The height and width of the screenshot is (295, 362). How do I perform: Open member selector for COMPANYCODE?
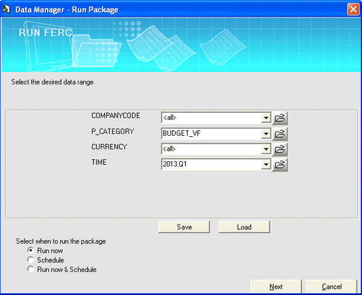(280, 118)
